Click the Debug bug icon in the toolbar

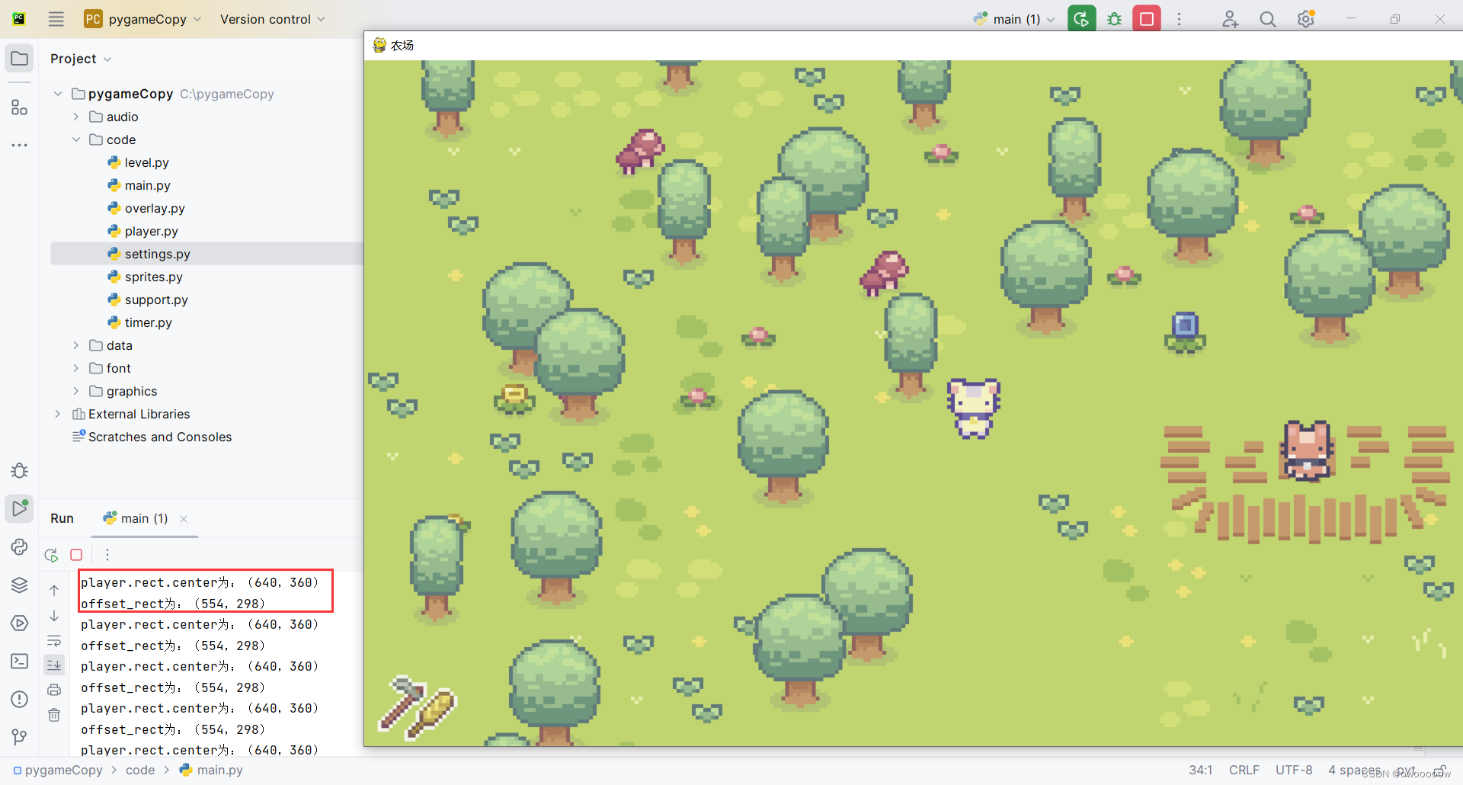click(x=1114, y=19)
